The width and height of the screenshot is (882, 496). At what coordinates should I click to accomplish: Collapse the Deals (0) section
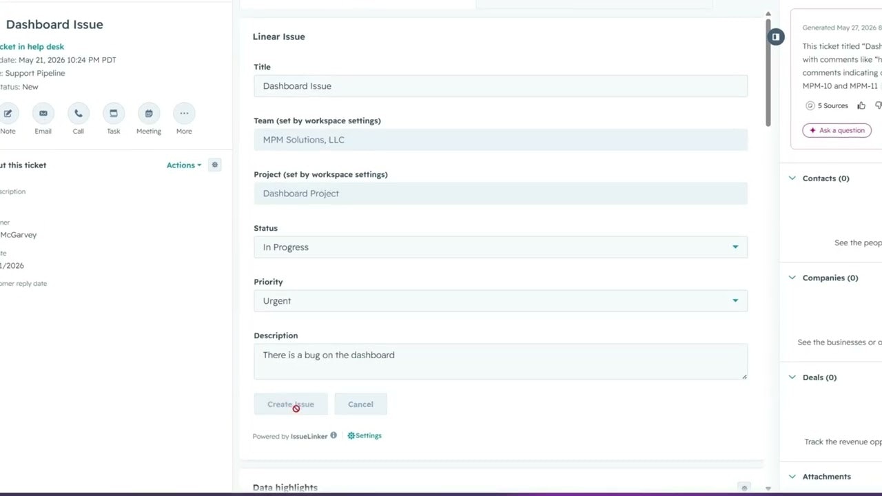792,378
